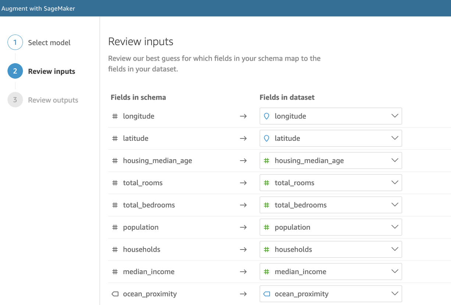
Task: Click the string tag icon in ocean_proximity dataset field
Action: pyautogui.click(x=267, y=294)
